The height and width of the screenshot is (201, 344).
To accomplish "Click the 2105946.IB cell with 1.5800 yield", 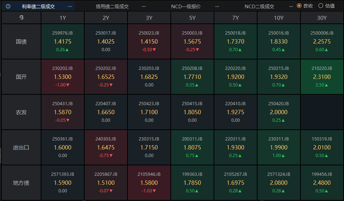I will click(149, 183).
